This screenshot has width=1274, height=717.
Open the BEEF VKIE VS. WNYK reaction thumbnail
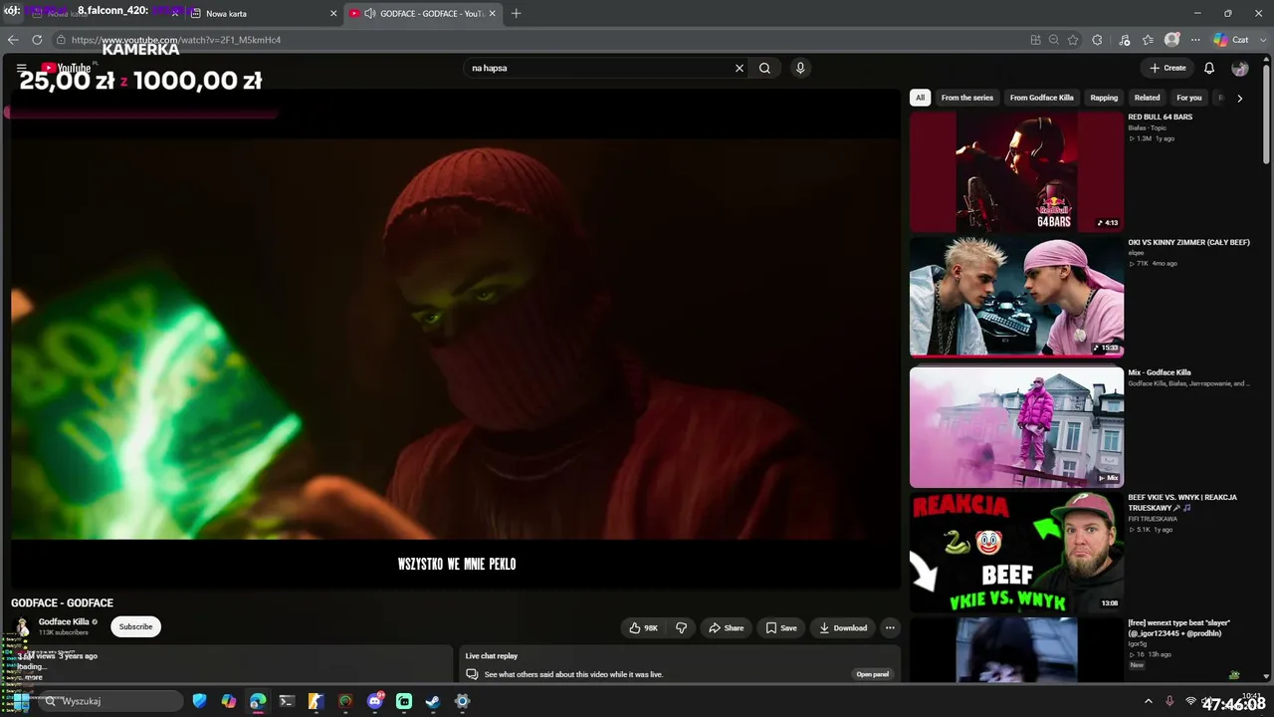pos(1016,553)
